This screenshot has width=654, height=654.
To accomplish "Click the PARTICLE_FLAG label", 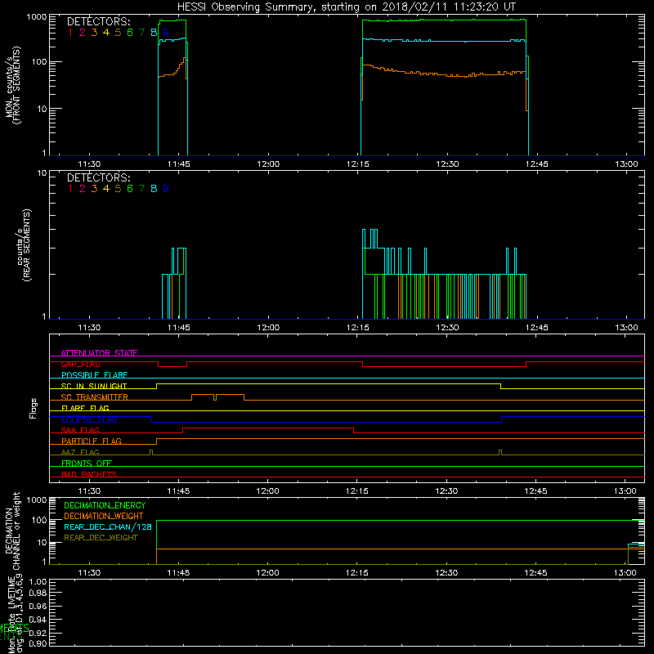I will pos(92,441).
